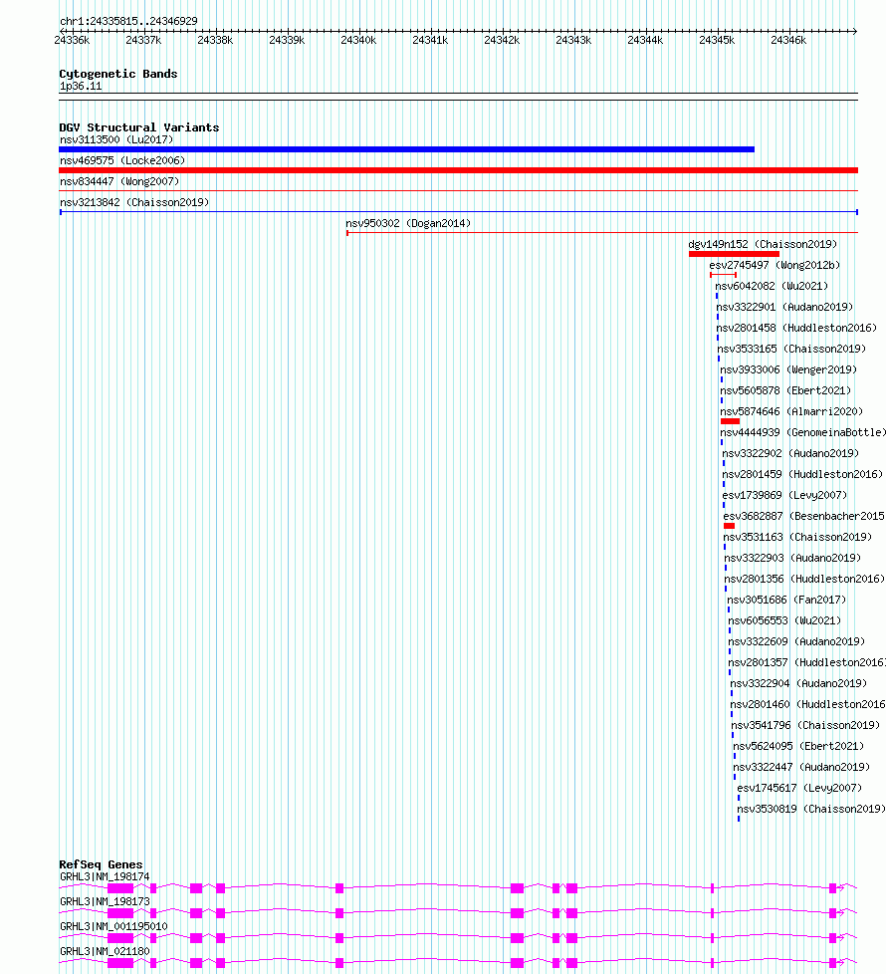This screenshot has height=974, width=886.
Task: Open nsv2801357 (Huddleston2016) label
Action: pyautogui.click(x=806, y=663)
